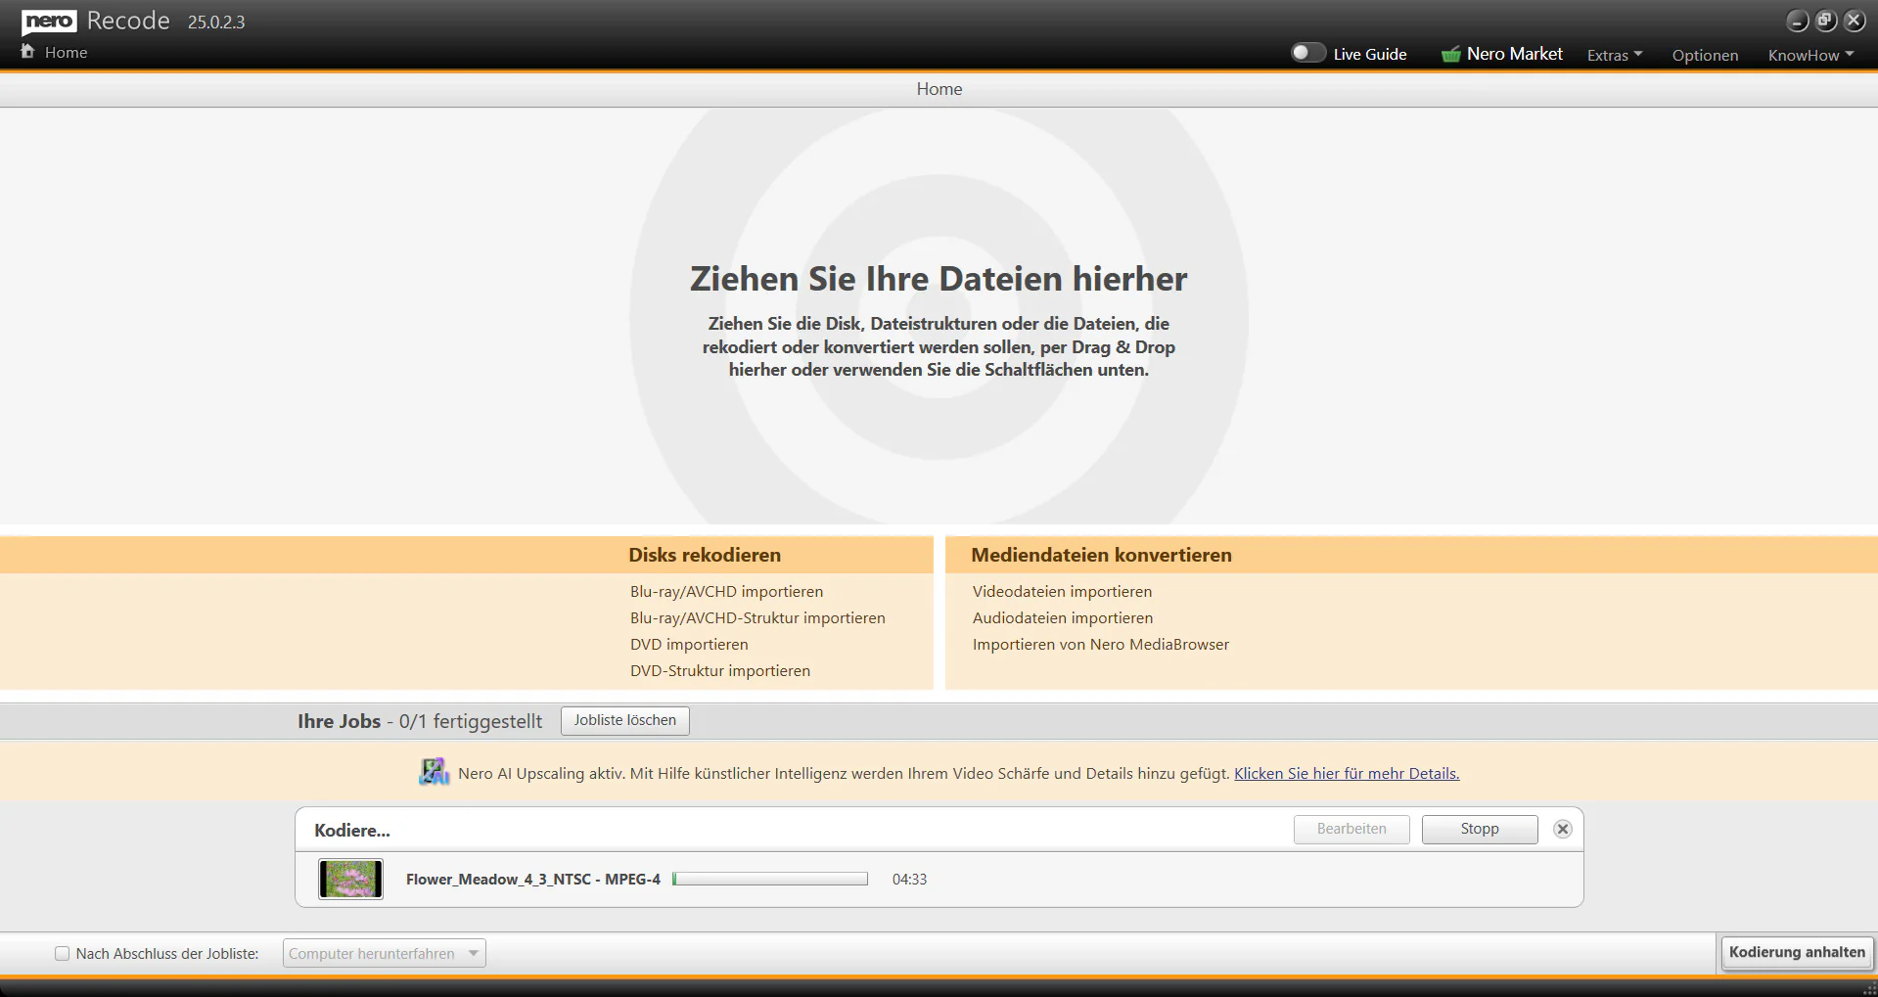
Task: Click the Home house icon
Action: [27, 51]
